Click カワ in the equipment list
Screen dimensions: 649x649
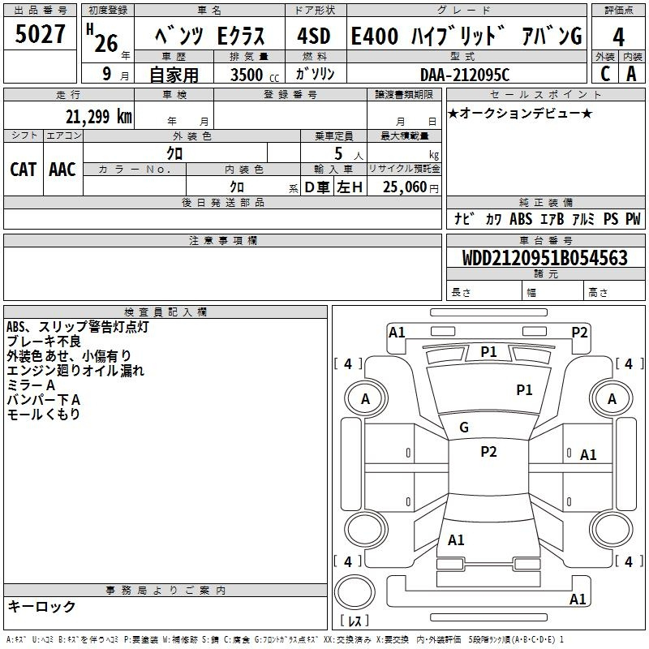[493, 219]
